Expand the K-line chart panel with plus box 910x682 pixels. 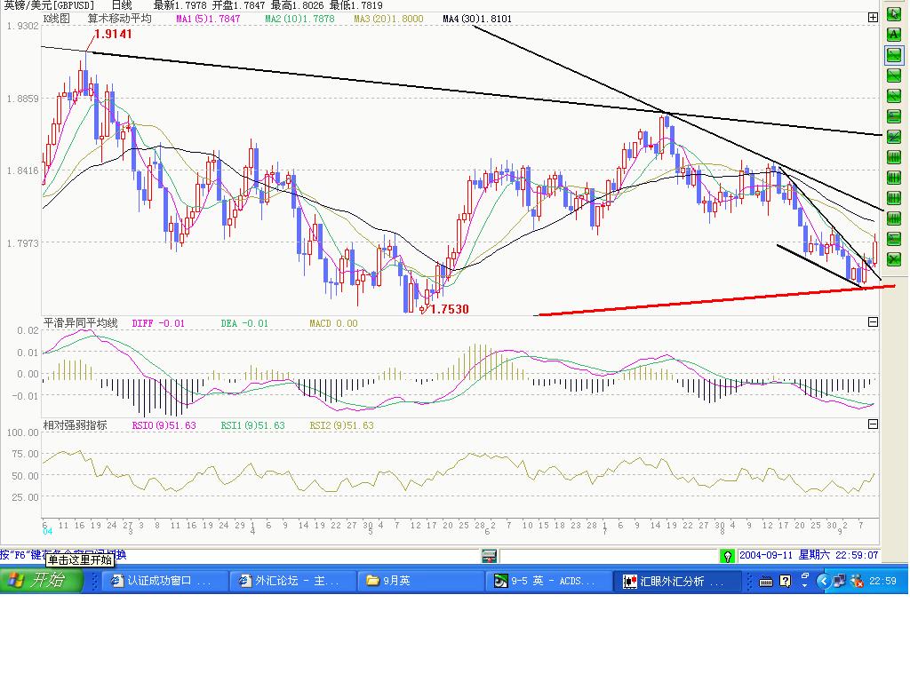point(873,18)
